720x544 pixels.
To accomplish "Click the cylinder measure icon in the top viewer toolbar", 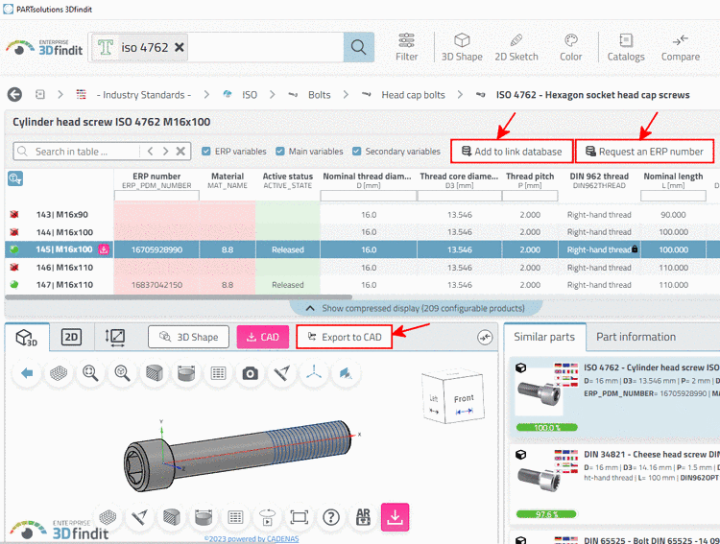I will pyautogui.click(x=186, y=373).
